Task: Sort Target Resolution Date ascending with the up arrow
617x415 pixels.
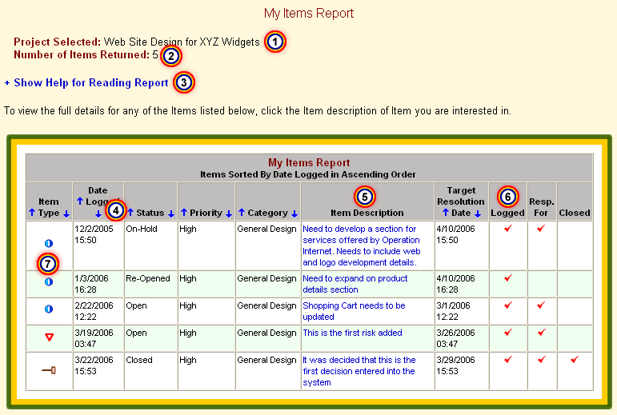Action: tap(445, 213)
